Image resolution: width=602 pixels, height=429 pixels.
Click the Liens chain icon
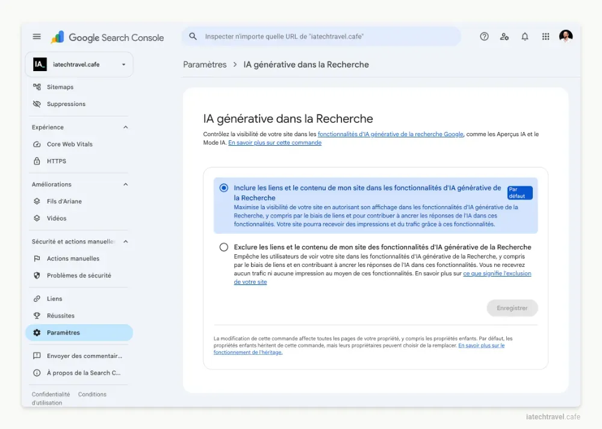point(37,299)
